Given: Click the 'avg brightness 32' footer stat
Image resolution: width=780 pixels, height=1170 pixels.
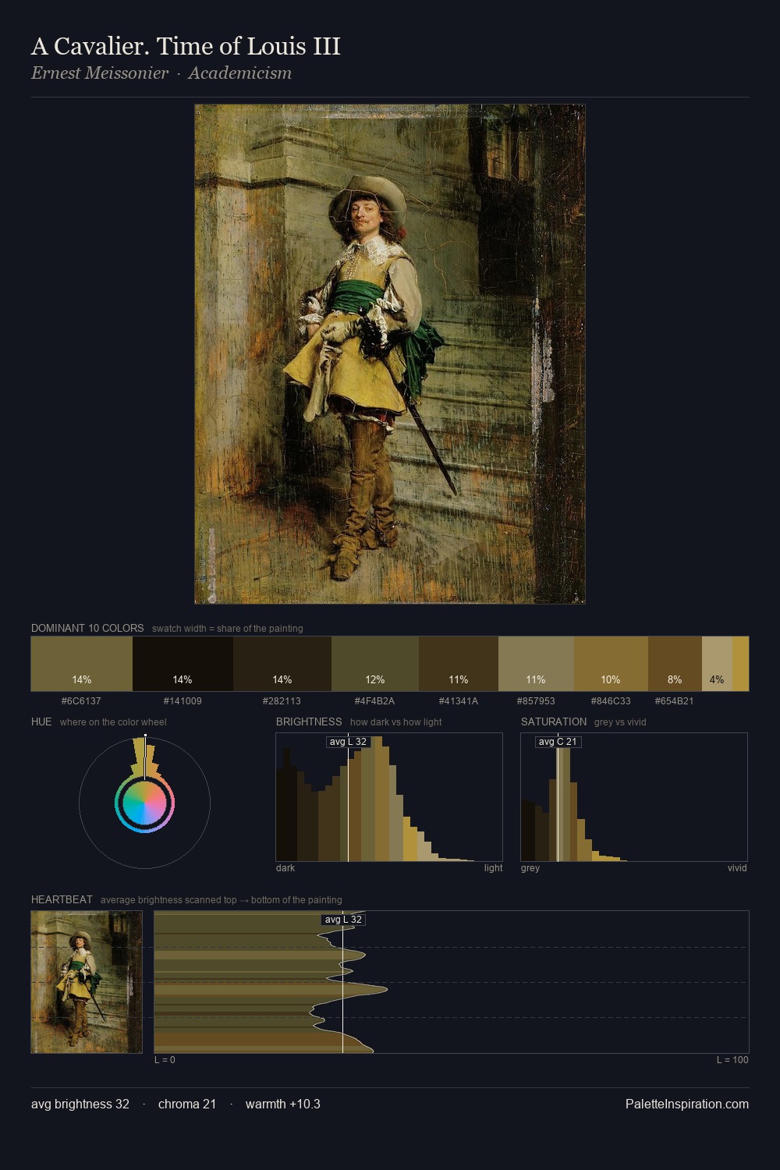Looking at the screenshot, I should click(x=80, y=1104).
